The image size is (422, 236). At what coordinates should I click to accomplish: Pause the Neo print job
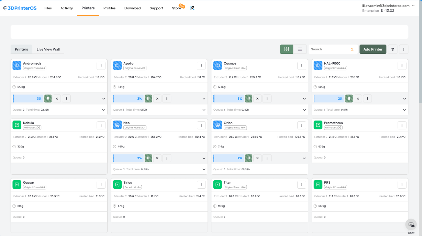coord(148,158)
